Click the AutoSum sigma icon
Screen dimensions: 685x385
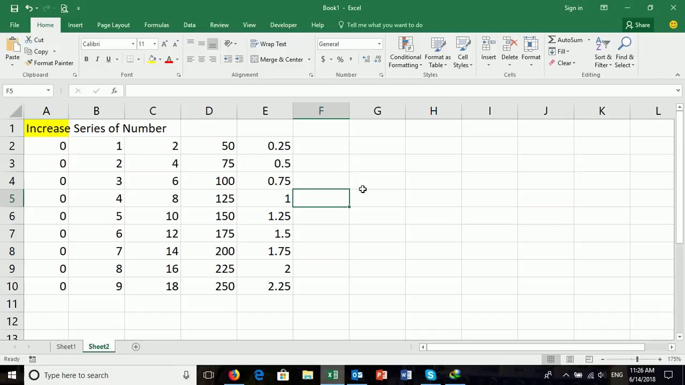(552, 40)
